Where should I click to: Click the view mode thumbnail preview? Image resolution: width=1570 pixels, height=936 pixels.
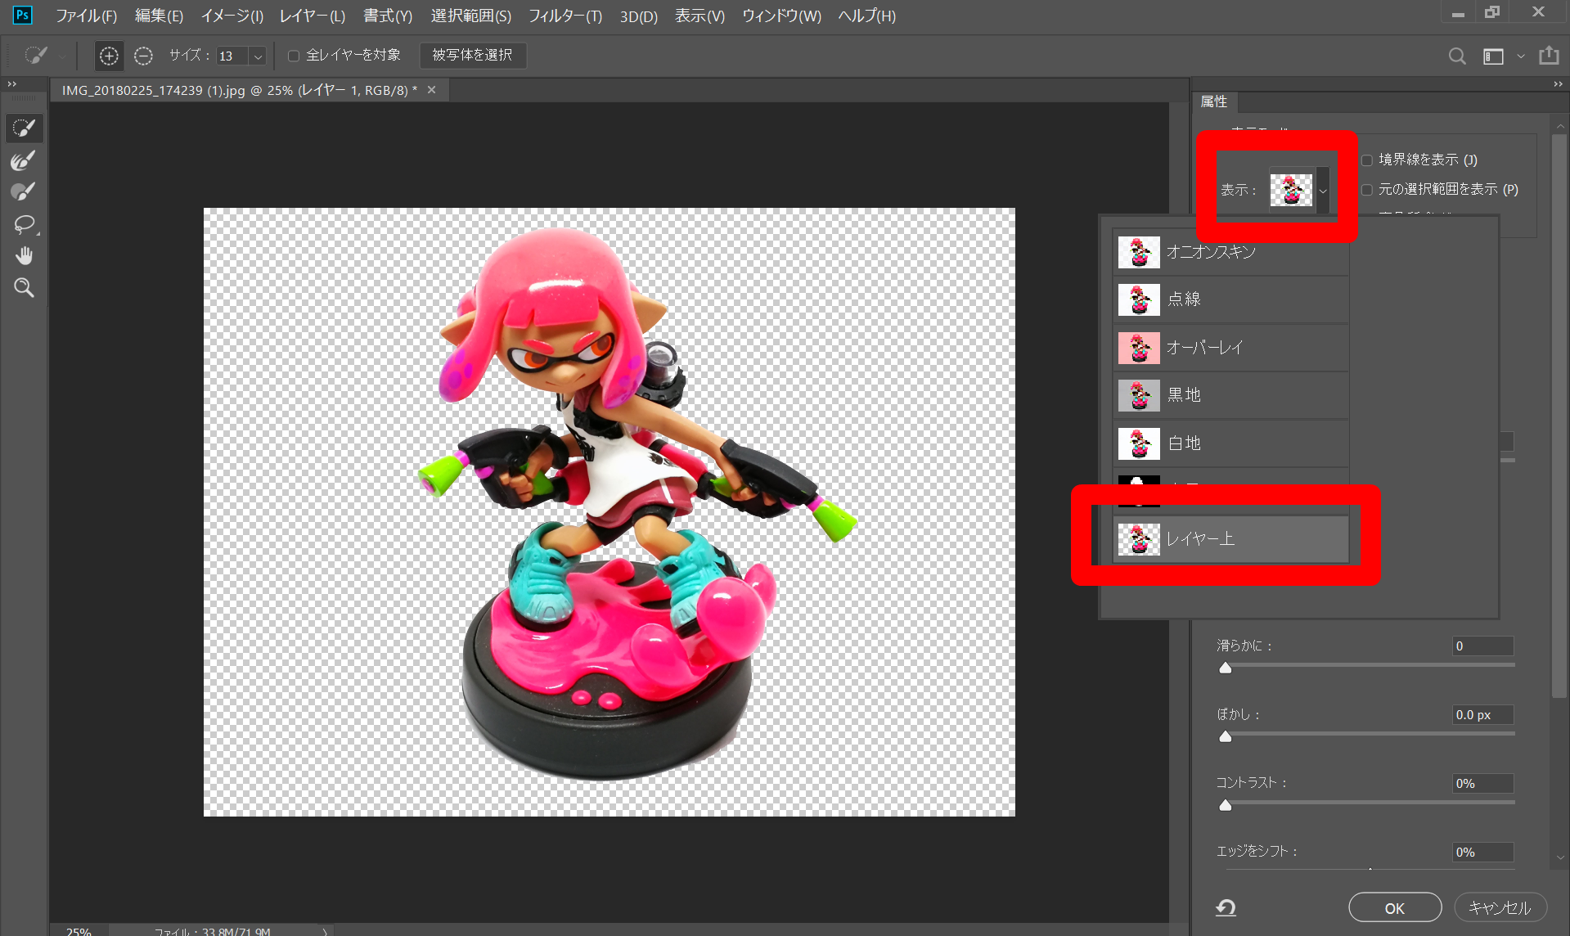(x=1291, y=190)
